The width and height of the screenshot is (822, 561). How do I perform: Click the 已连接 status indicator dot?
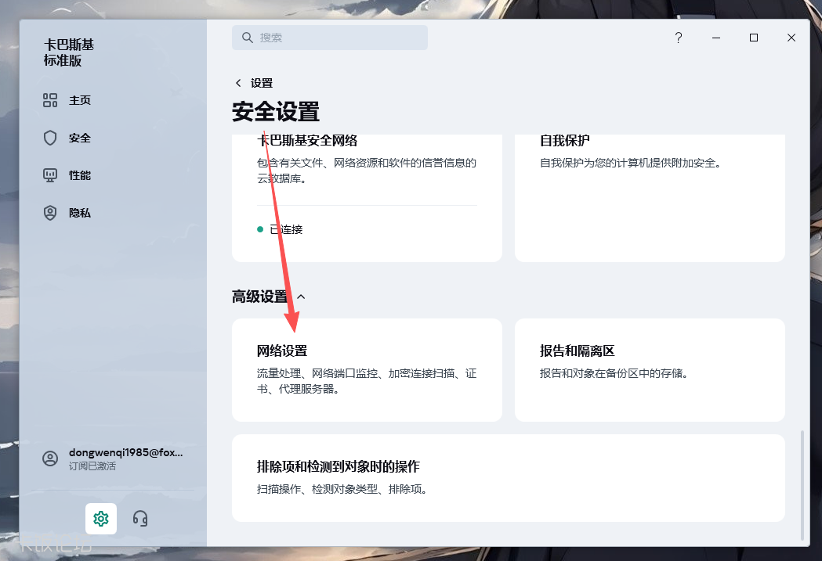coord(259,229)
